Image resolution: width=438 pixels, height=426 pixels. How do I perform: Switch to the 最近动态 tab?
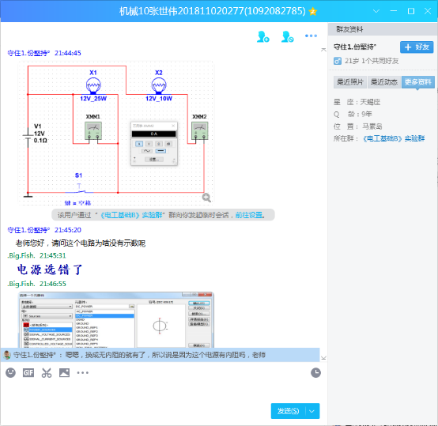(x=384, y=82)
